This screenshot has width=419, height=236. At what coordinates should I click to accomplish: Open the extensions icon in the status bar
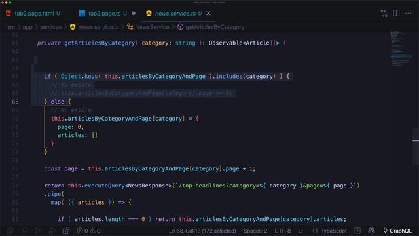(65, 231)
